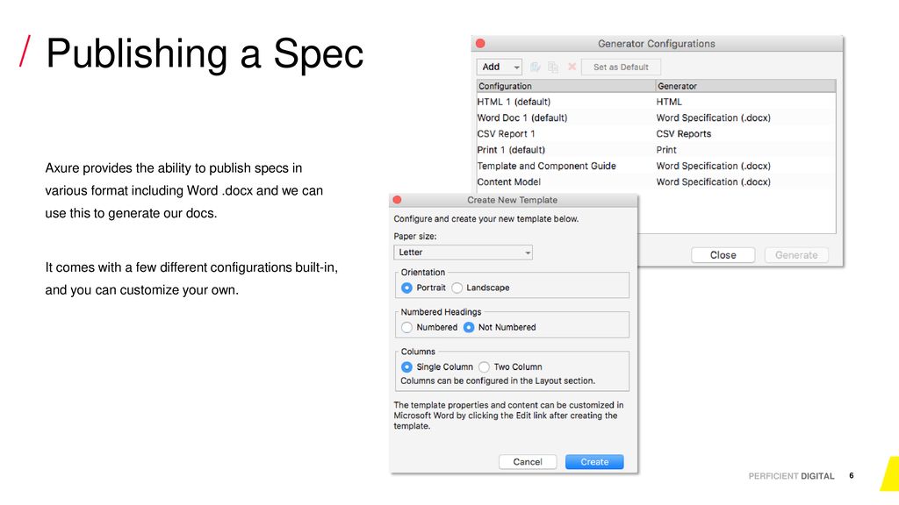899x505 pixels.
Task: Open the Add configuration dropdown
Action: tap(499, 67)
